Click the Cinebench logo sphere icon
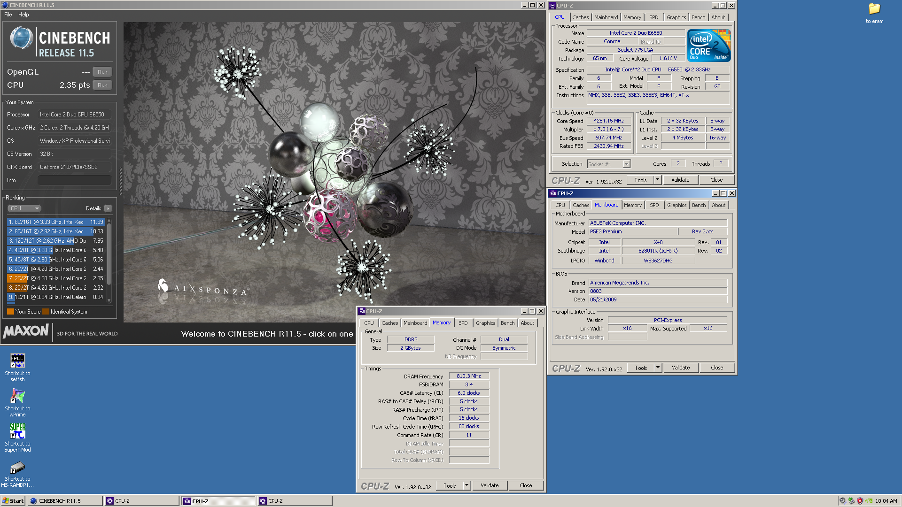Viewport: 902px width, 507px height. tap(21, 38)
